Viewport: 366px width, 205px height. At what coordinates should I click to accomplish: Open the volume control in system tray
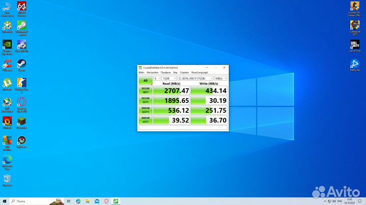coord(334,201)
